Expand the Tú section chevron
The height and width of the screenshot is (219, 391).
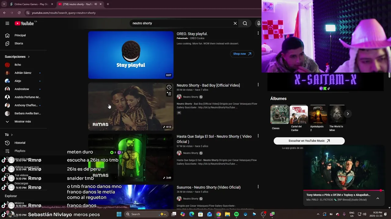tap(12, 135)
